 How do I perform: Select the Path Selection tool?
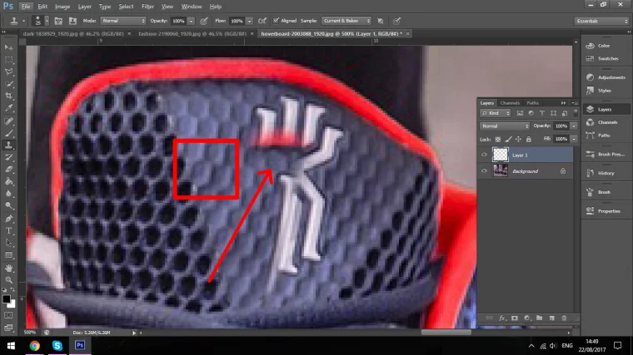(9, 243)
